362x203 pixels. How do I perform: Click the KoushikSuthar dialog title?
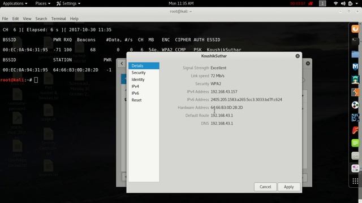(214, 56)
